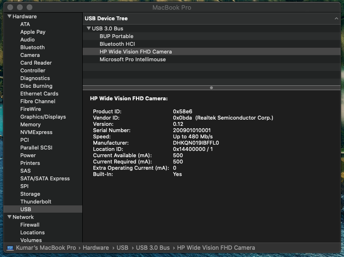Click the Product ID value 0x58e6

[x=182, y=111]
